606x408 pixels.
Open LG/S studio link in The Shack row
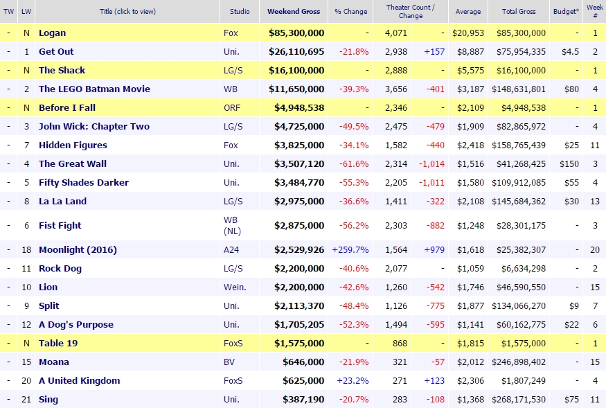(x=233, y=71)
